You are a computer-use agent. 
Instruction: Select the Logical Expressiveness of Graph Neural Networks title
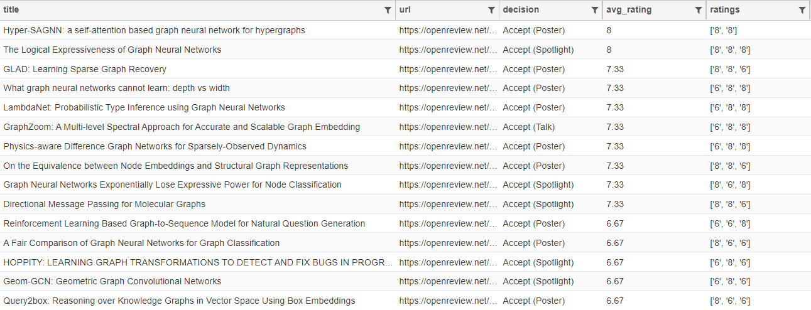112,50
